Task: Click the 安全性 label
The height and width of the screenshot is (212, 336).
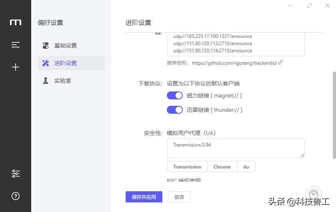Action: tap(153, 133)
